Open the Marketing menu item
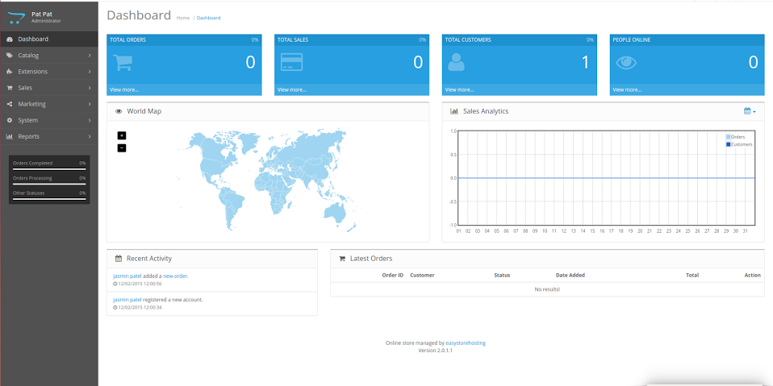The image size is (773, 386). click(x=49, y=105)
